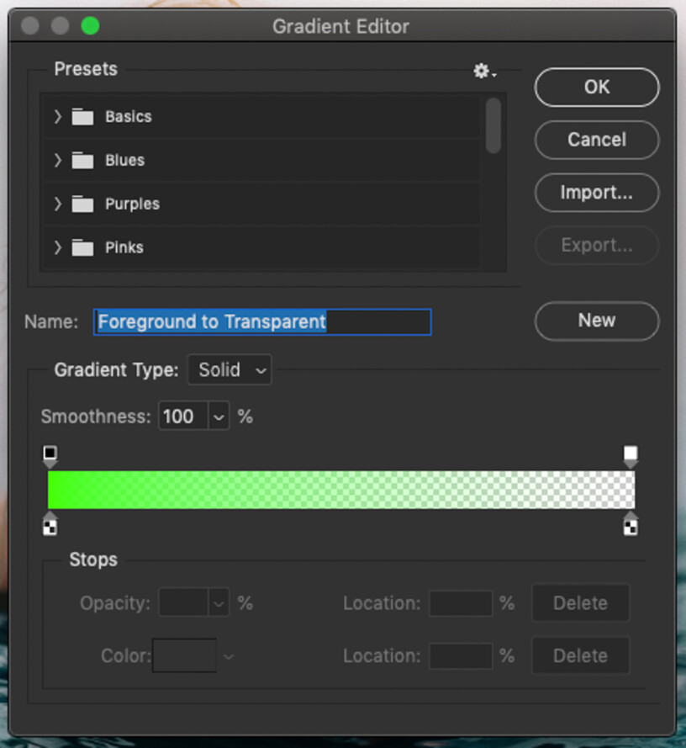Click the gradient preview bar
The image size is (686, 748).
point(341,489)
